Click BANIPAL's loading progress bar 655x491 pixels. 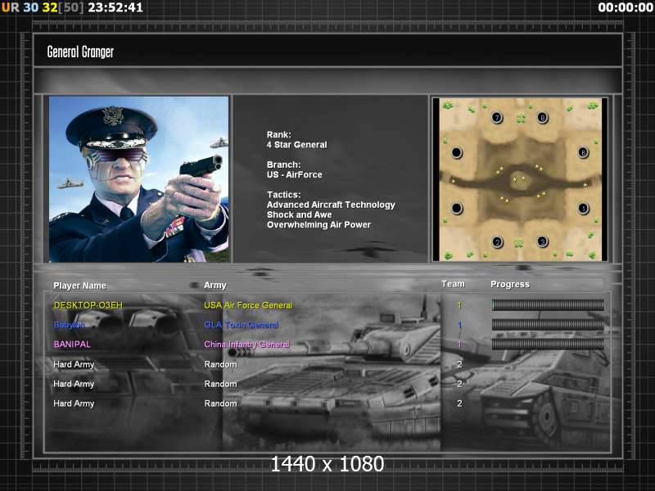click(548, 344)
